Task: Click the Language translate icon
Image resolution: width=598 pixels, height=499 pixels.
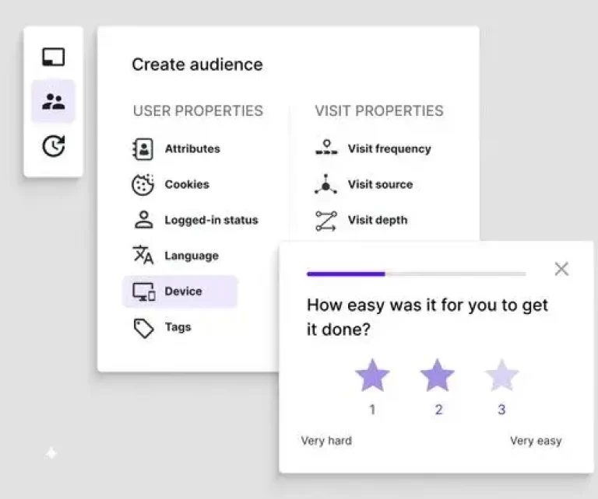Action: (x=143, y=256)
